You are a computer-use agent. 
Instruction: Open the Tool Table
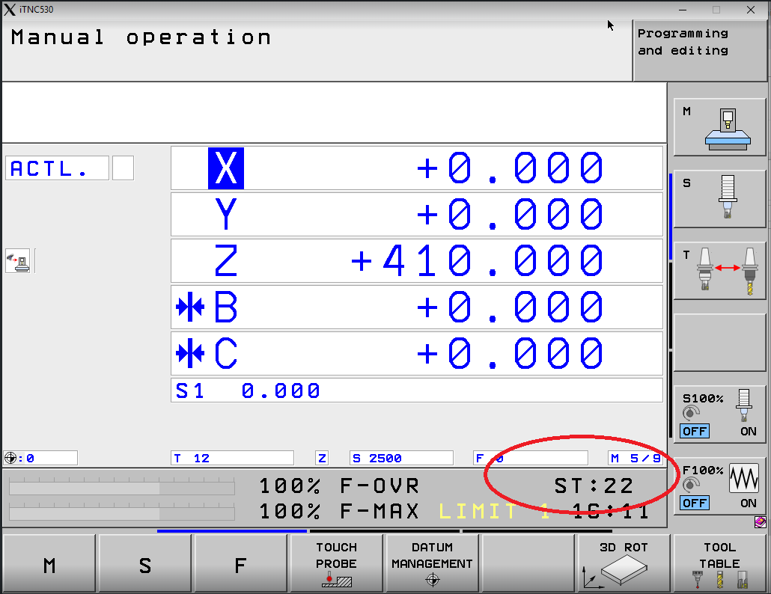719,563
